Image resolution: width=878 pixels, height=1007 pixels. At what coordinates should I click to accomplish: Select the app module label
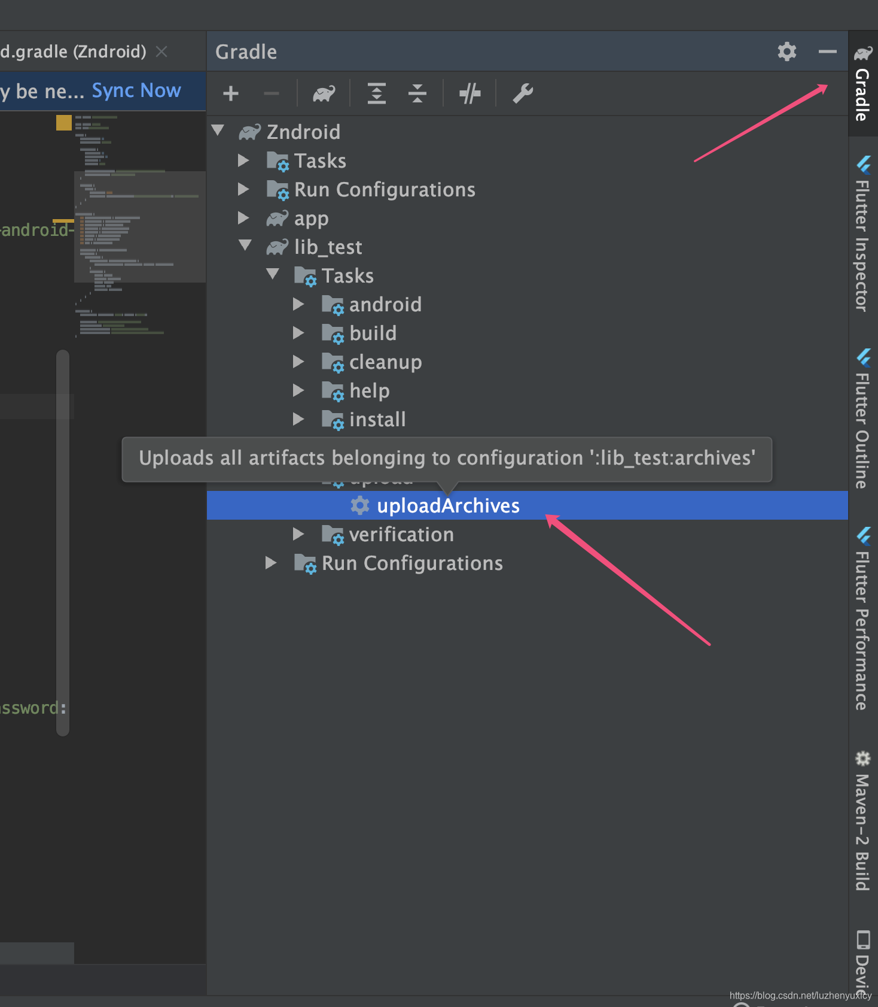click(311, 219)
